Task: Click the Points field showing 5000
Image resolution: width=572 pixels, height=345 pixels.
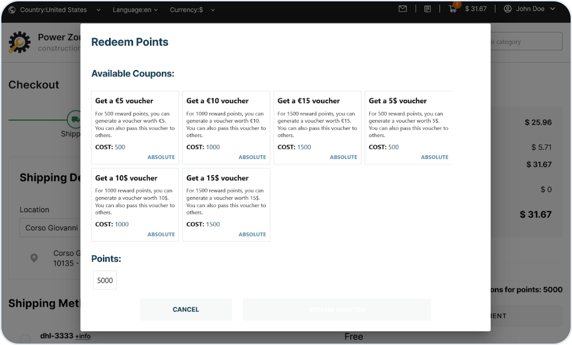Action: tap(105, 281)
